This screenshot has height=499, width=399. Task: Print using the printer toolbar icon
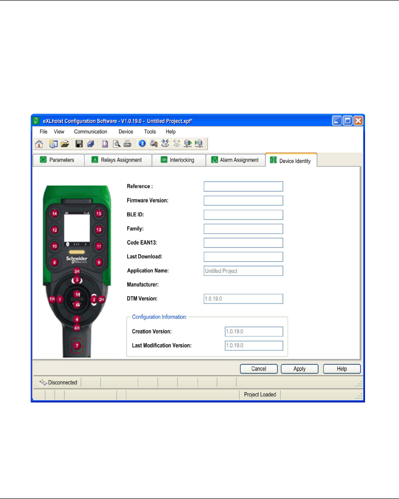(127, 144)
